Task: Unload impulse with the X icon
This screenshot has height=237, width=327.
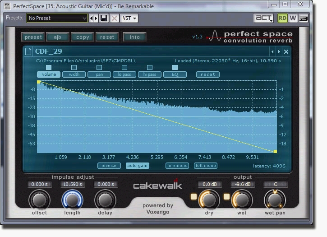Action: (286, 51)
